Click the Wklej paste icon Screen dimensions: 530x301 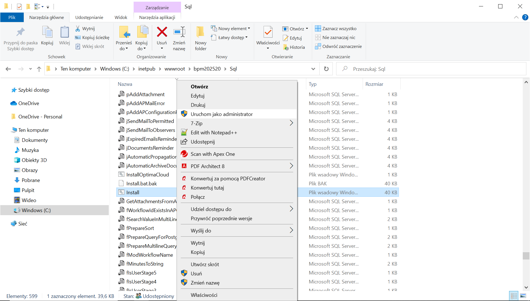(64, 32)
